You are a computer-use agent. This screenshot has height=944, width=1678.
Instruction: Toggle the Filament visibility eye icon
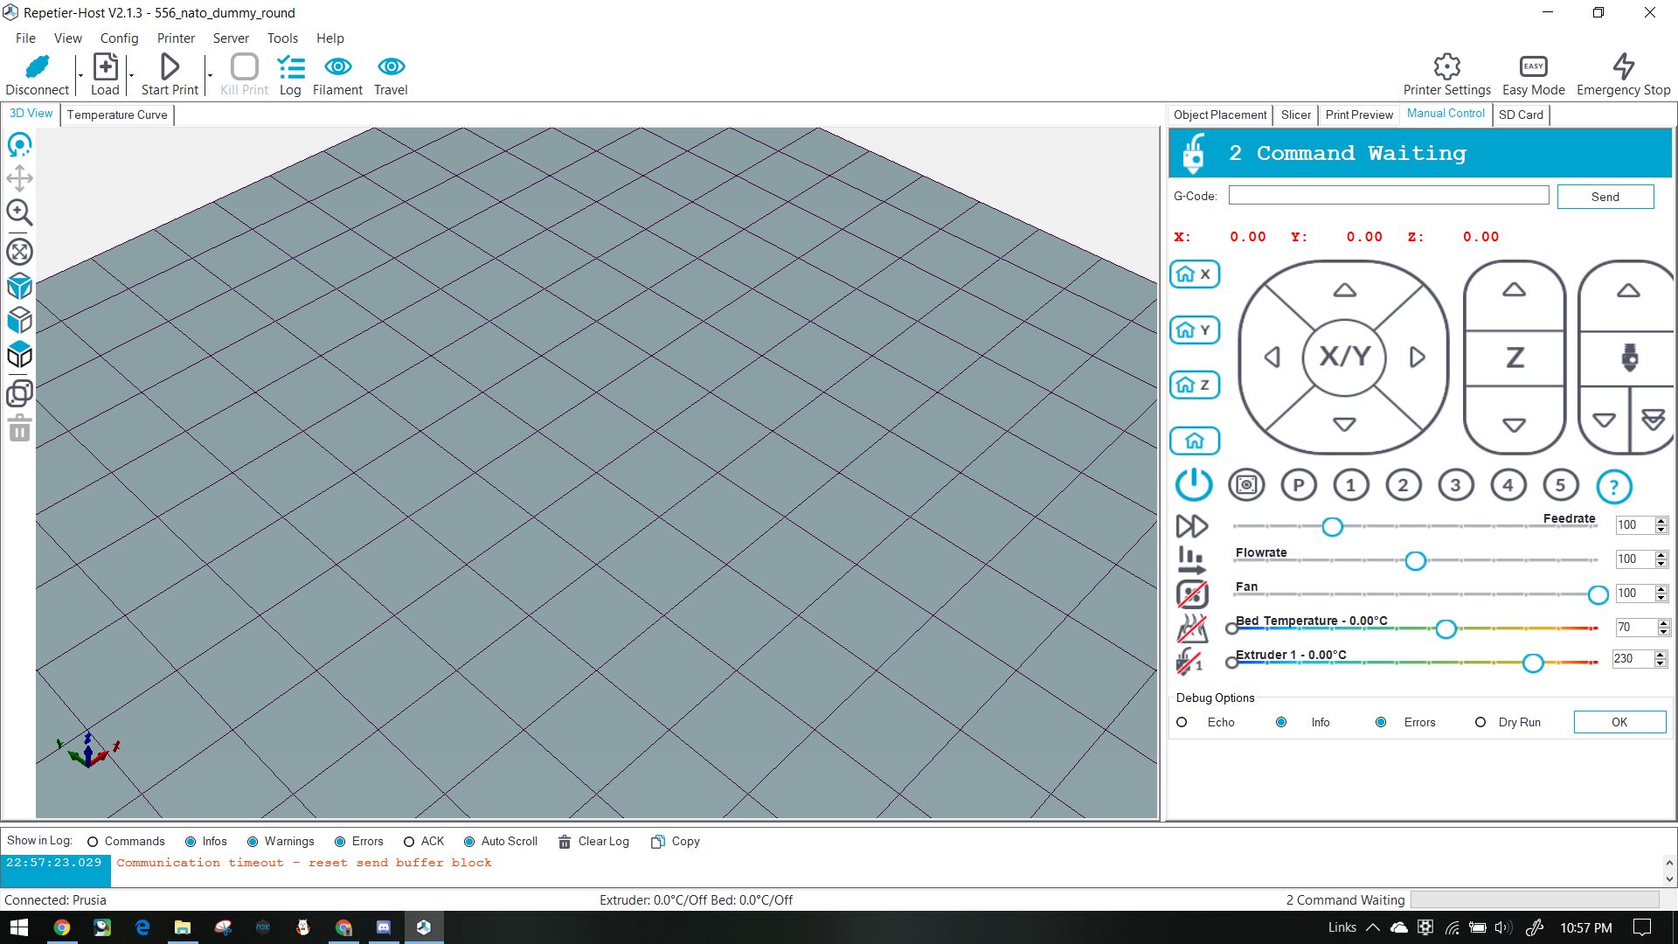click(x=337, y=67)
